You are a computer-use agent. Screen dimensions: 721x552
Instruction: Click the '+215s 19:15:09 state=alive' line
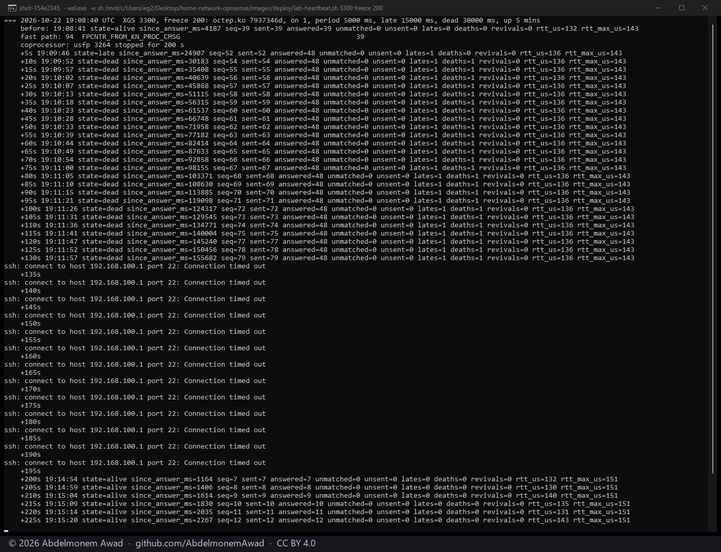pos(325,504)
